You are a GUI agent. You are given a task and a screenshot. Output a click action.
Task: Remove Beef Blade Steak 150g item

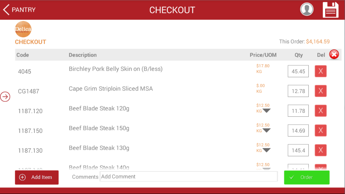point(321,130)
